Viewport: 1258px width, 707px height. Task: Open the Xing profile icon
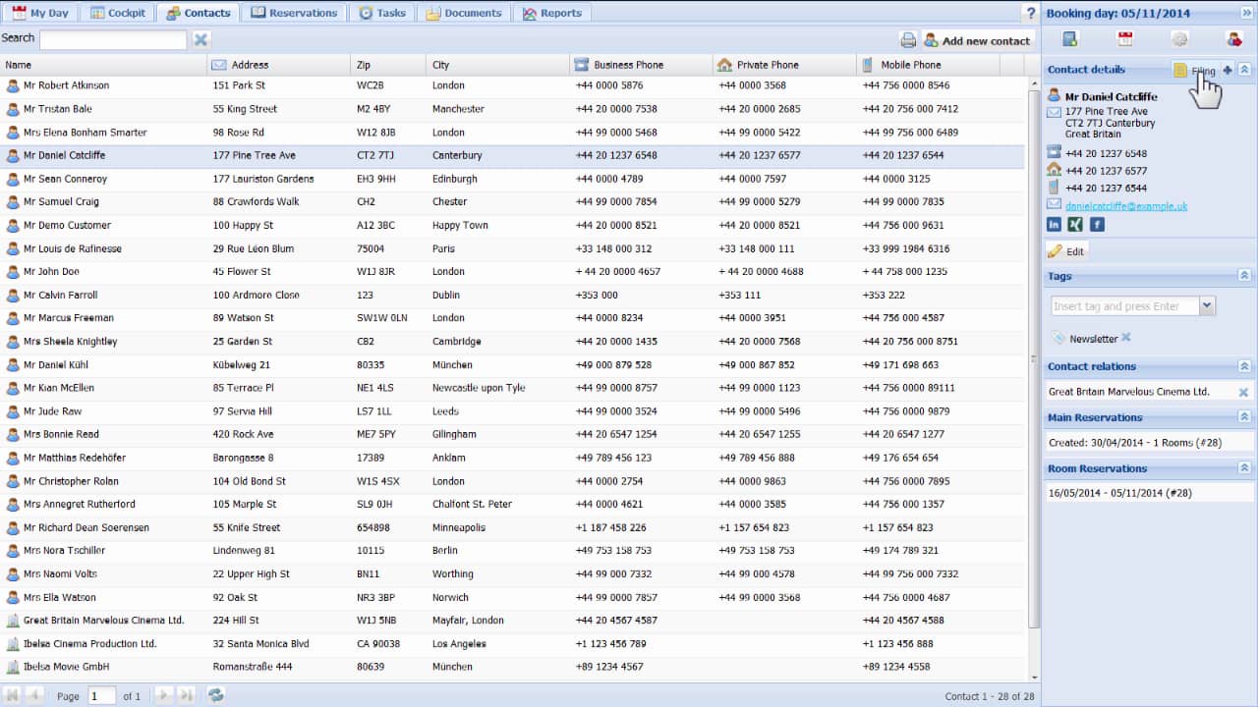[x=1076, y=225]
